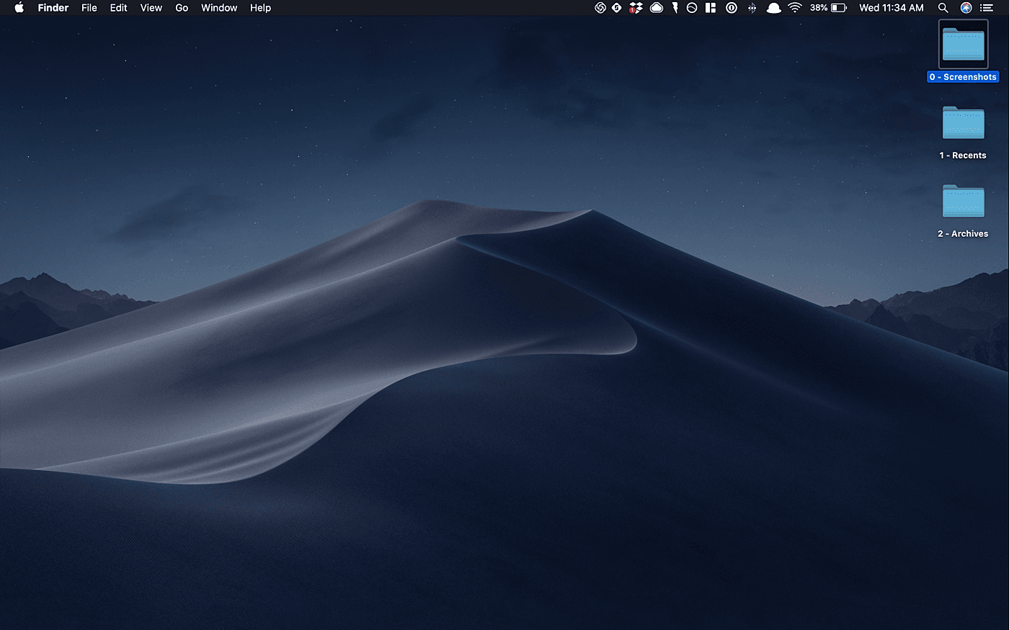The image size is (1009, 630).
Task: Open the Help menu
Action: [x=260, y=8]
